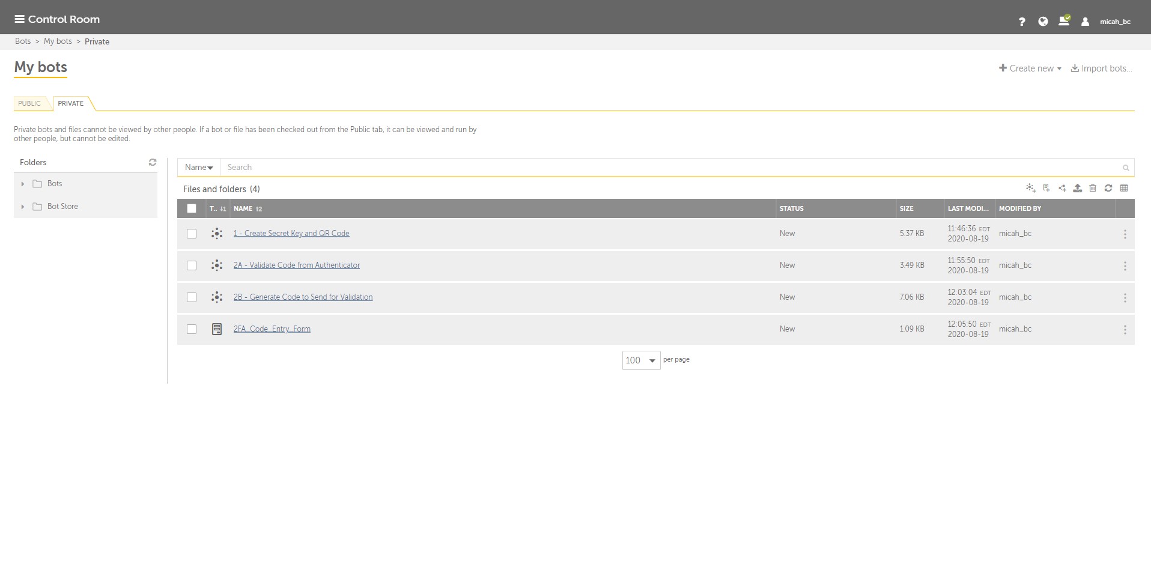Refresh the Folders panel

click(153, 162)
